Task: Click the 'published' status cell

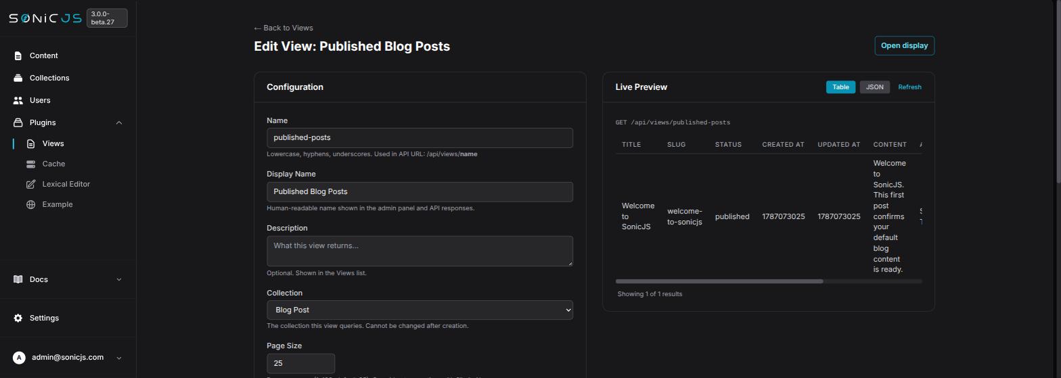Action: click(x=732, y=216)
